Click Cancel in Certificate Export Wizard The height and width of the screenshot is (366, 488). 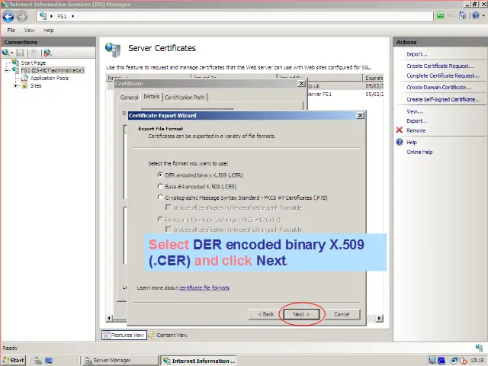[x=342, y=314]
